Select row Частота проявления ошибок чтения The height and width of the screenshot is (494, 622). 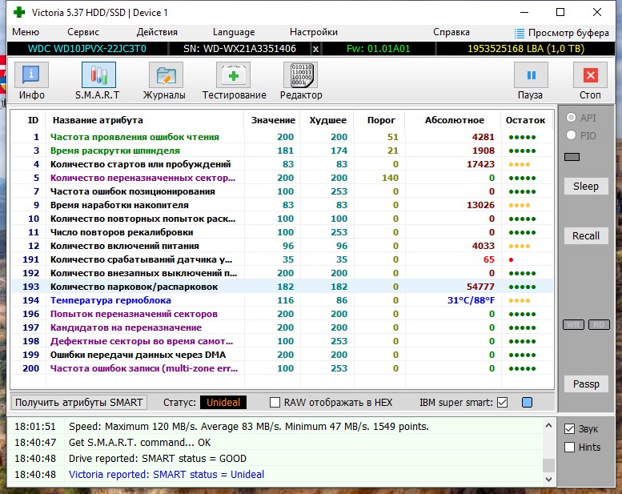point(282,137)
